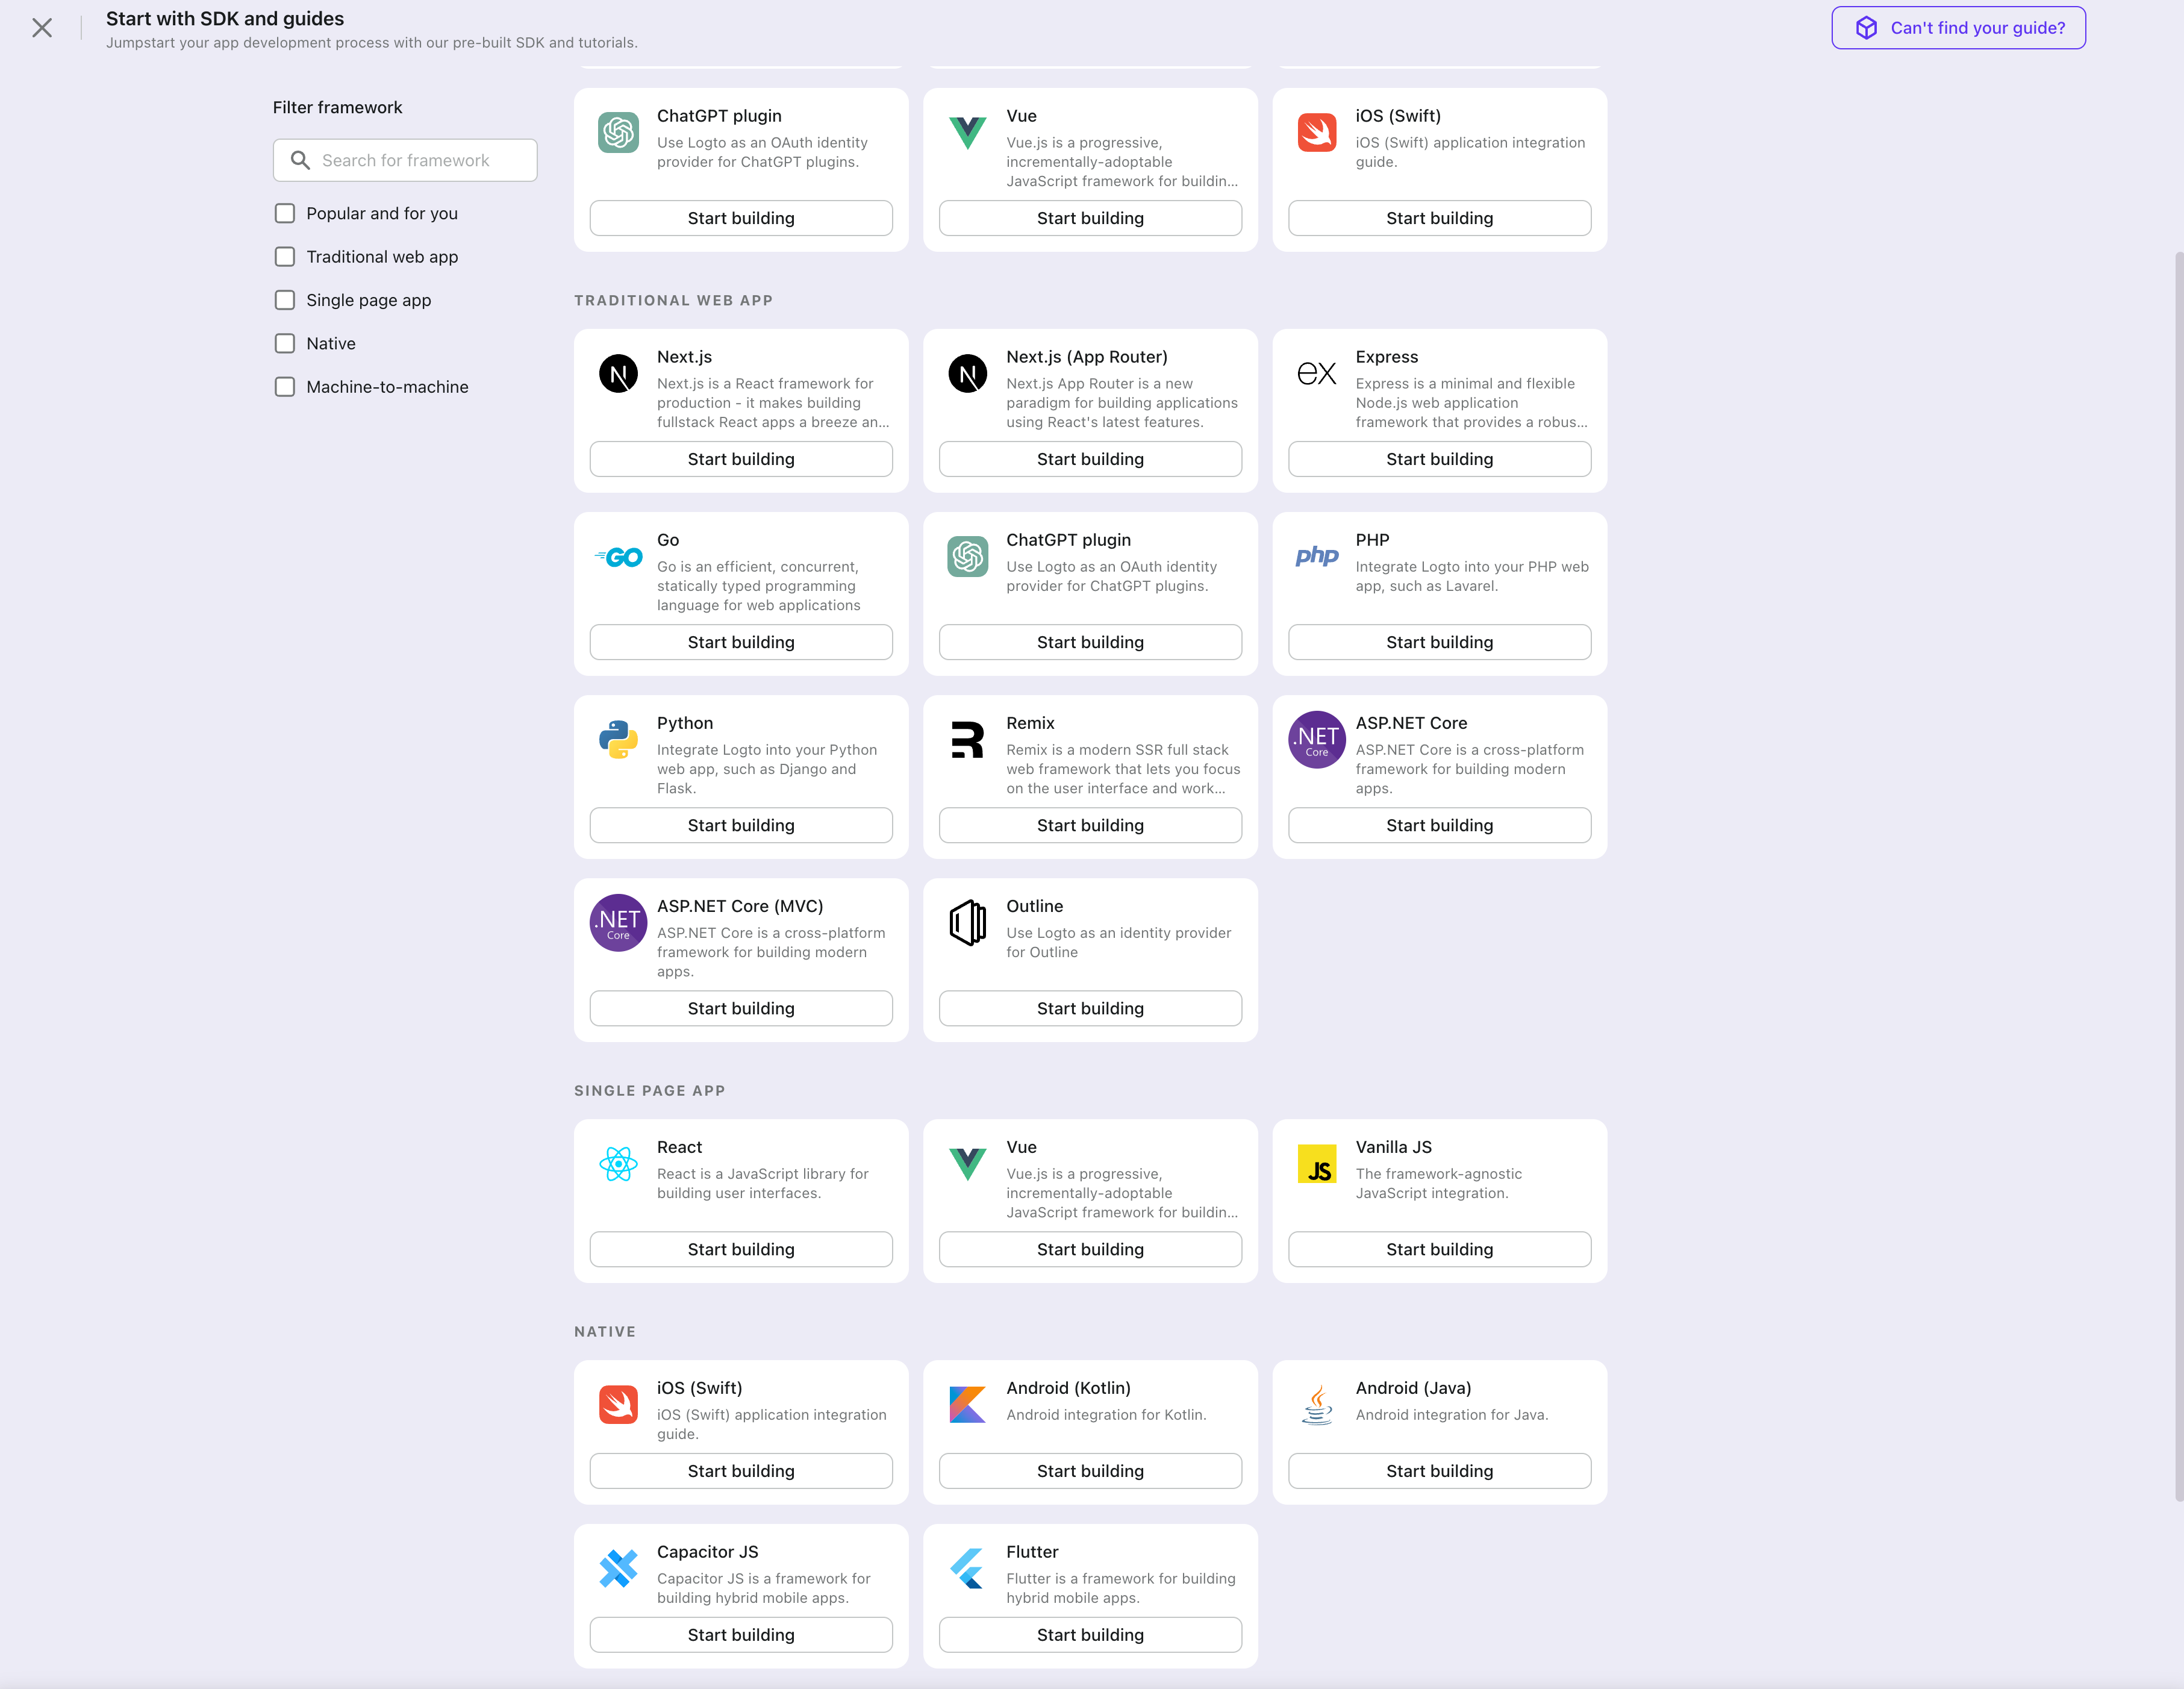The image size is (2184, 1689).
Task: Toggle the Single page app checkbox
Action: tap(285, 300)
